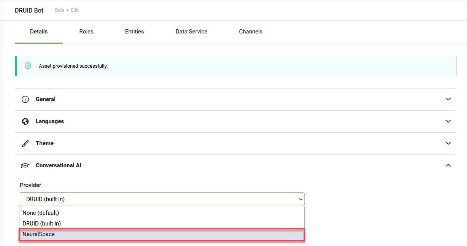Screen dimensions: 467x246
Task: Open the Provider dropdown box
Action: pos(162,199)
